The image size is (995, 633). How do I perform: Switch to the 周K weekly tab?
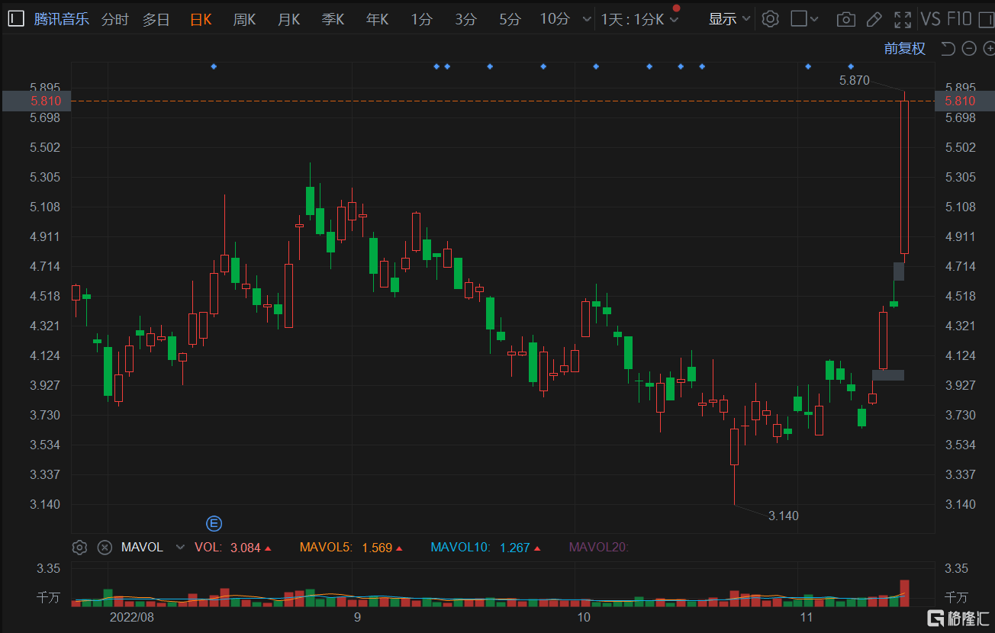[244, 19]
